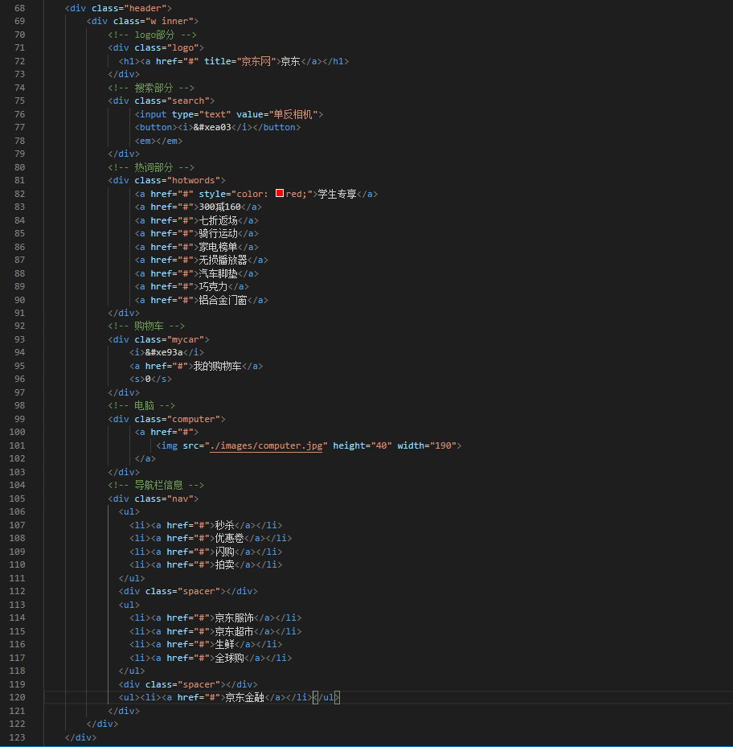Viewport: 733px width, 747px height.
Task: Click the text '拍卖' on line 110
Action: coord(224,564)
